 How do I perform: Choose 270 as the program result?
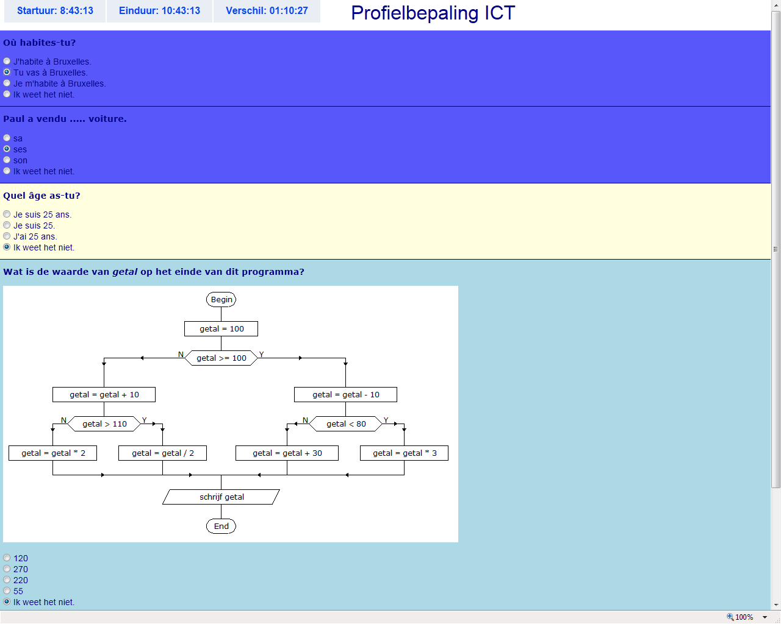(7, 569)
